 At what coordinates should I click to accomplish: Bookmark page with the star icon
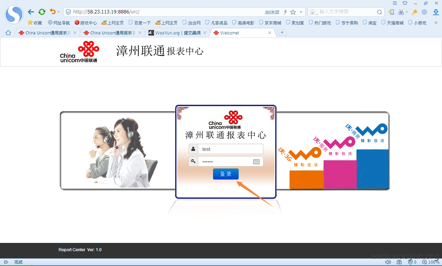click(293, 12)
